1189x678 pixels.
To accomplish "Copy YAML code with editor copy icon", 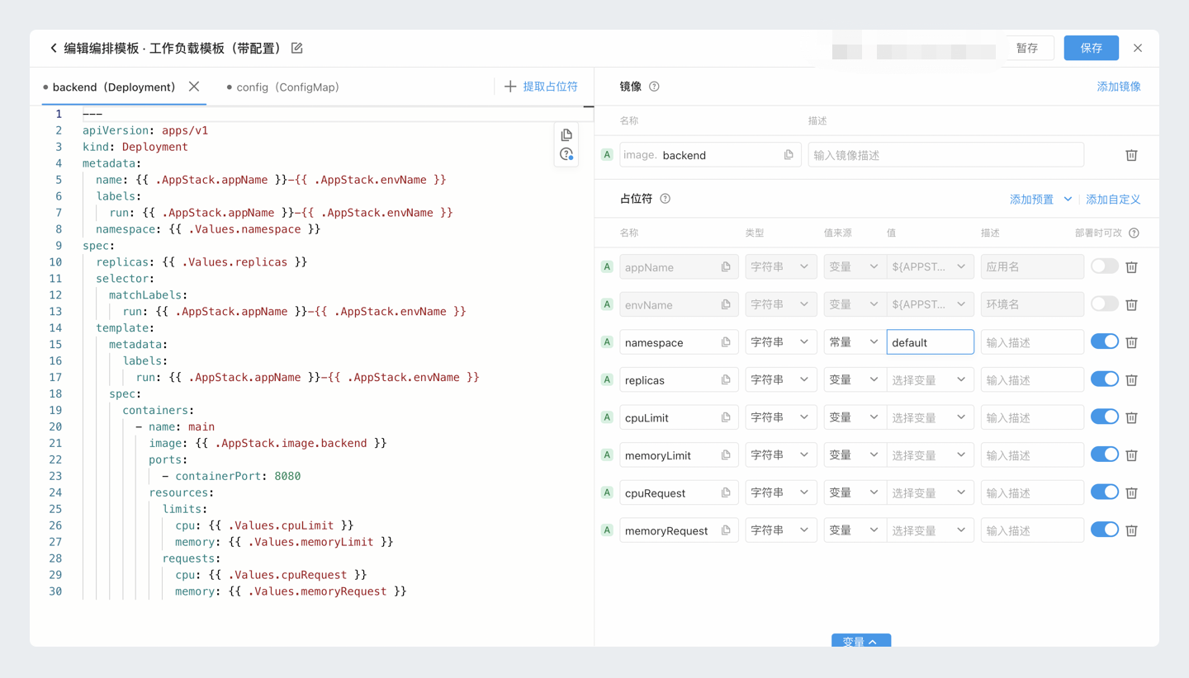I will [566, 135].
